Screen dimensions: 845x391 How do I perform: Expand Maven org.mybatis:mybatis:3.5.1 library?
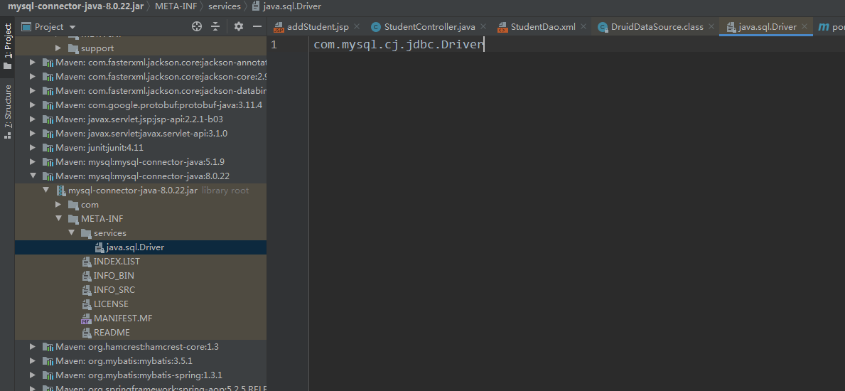click(33, 361)
